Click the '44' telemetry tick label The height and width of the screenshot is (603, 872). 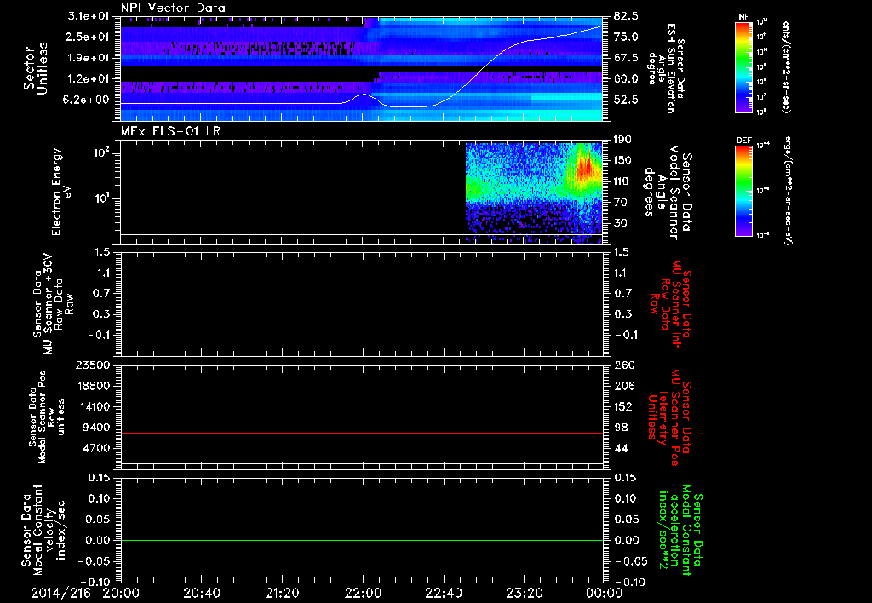pyautogui.click(x=621, y=448)
